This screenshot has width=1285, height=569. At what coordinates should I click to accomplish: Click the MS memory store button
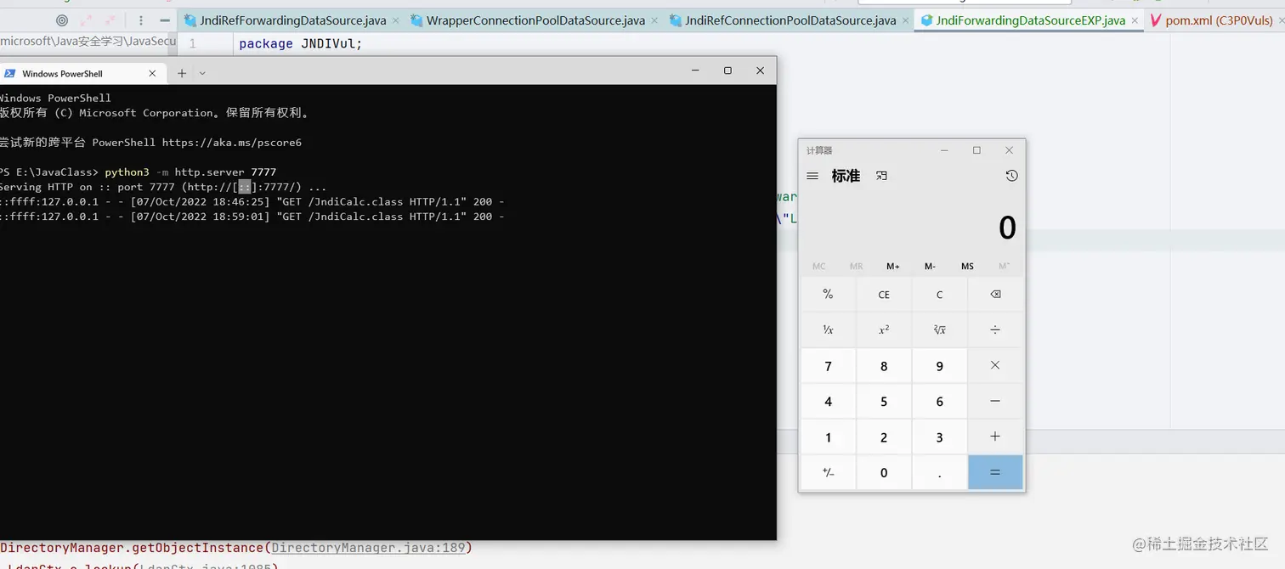click(967, 266)
